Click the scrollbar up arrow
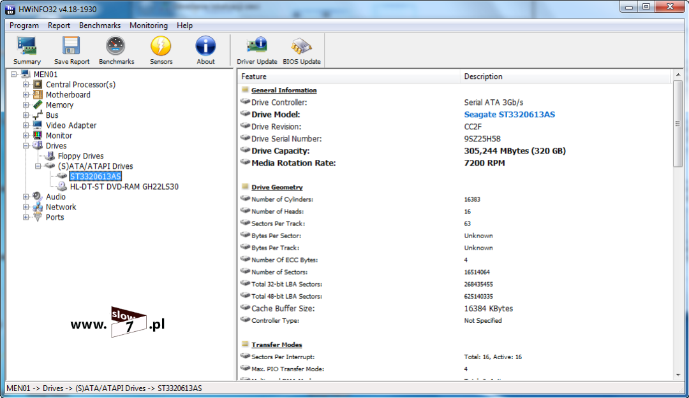The image size is (689, 398). click(678, 75)
